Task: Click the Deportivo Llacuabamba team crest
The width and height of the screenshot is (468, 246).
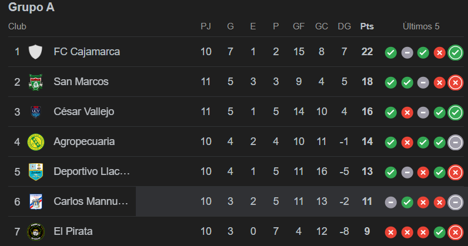Action: (36, 171)
